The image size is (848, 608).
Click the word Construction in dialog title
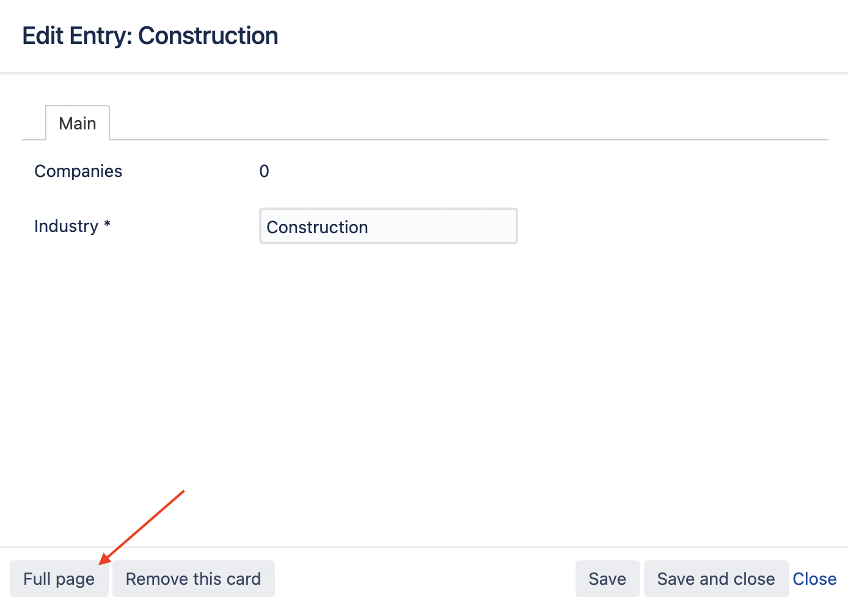tap(208, 36)
